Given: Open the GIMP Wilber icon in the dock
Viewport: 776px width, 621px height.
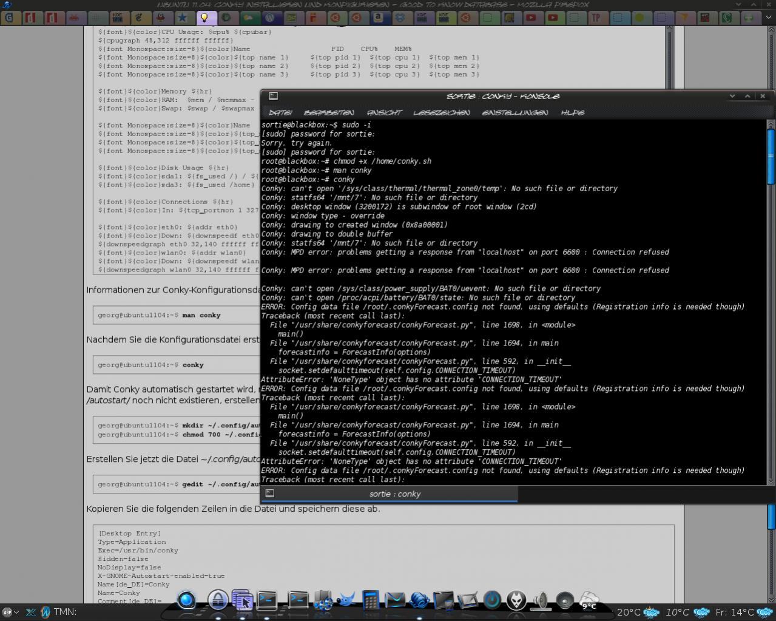Looking at the screenshot, I should pyautogui.click(x=346, y=600).
